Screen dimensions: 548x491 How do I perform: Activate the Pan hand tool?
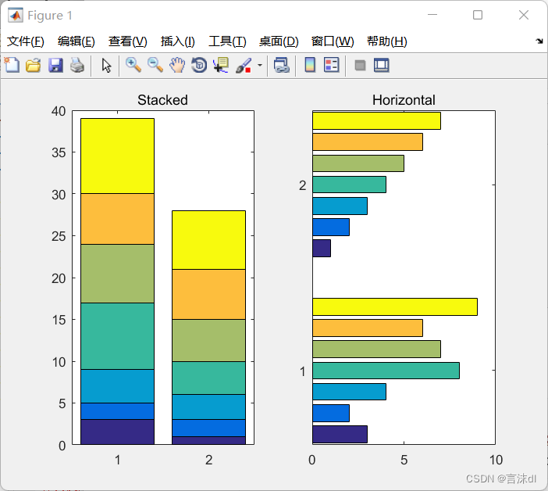tap(177, 65)
